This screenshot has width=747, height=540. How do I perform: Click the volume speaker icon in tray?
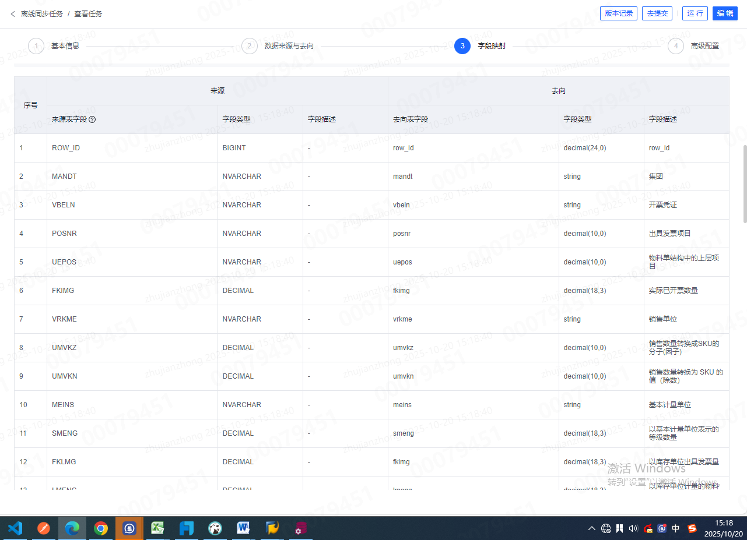[x=634, y=528]
